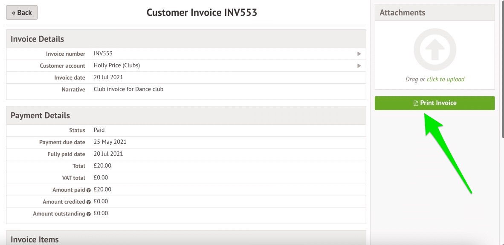Image resolution: width=504 pixels, height=245 pixels.
Task: Click the page's vertical scrollbar
Action: point(501,68)
